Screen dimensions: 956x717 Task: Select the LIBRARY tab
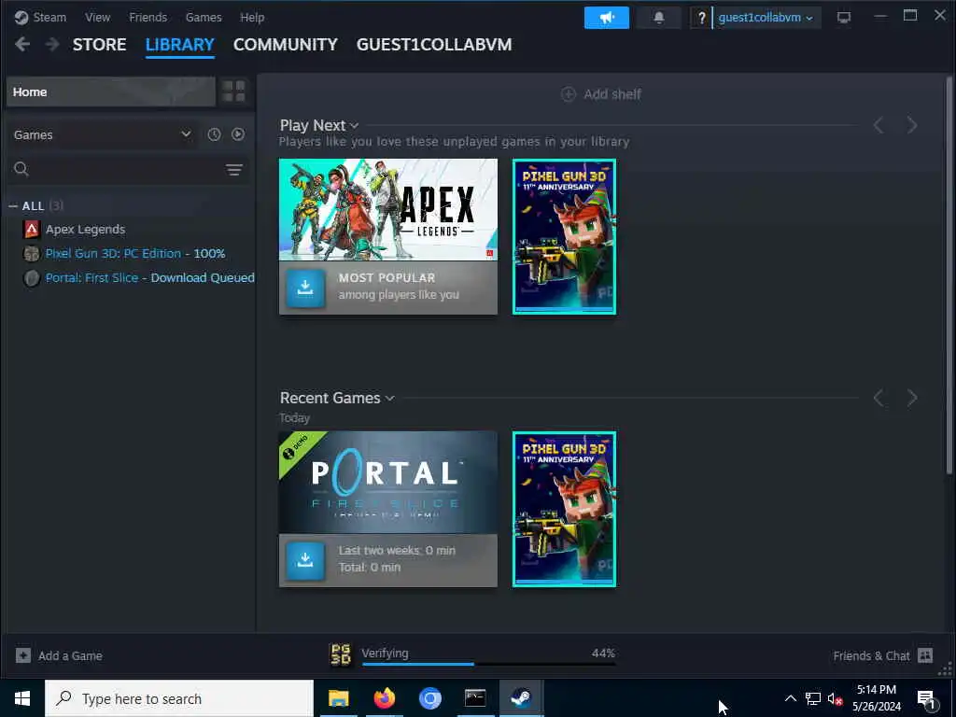pos(180,45)
